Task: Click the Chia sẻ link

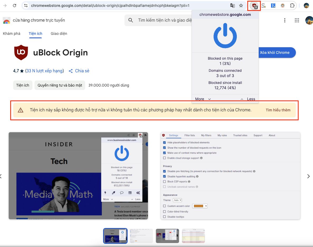Action: coord(82,71)
